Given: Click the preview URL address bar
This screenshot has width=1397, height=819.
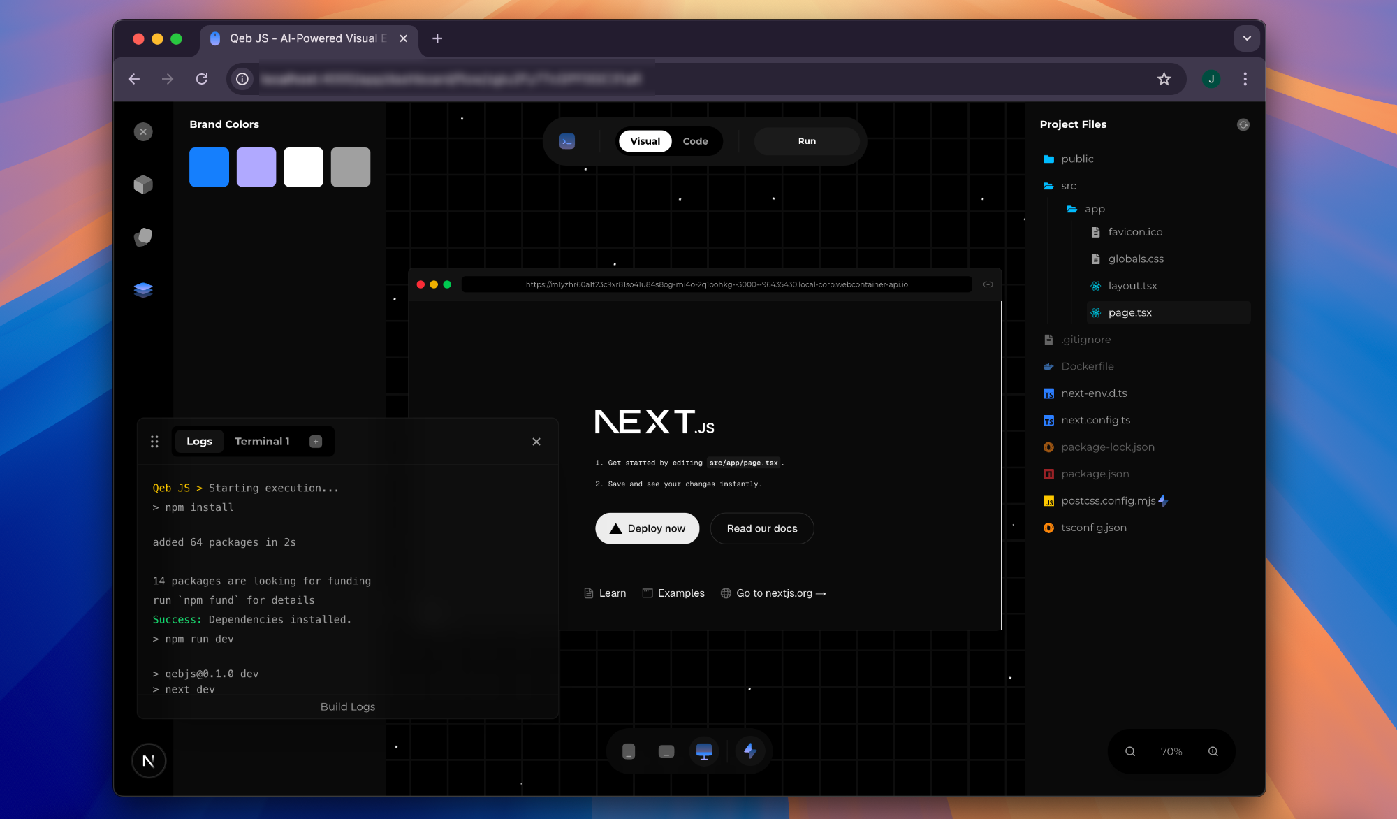Looking at the screenshot, I should (717, 284).
